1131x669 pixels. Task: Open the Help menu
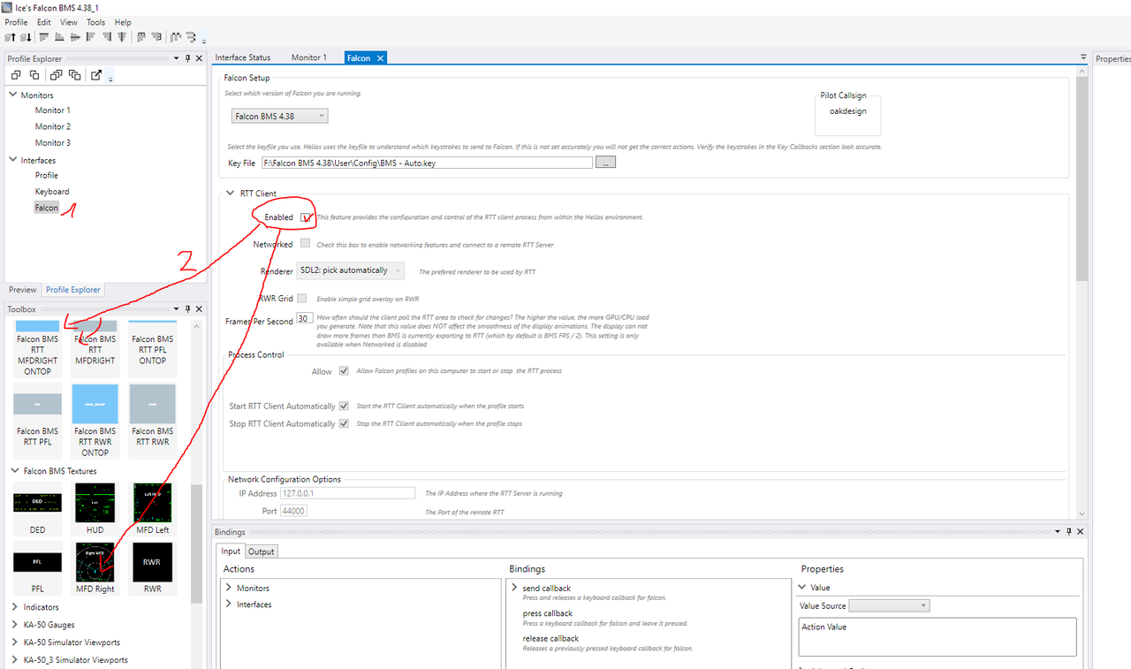[x=123, y=22]
